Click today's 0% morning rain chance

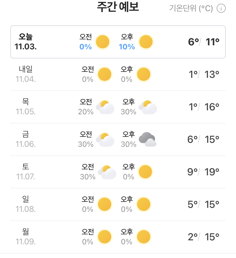tap(86, 47)
